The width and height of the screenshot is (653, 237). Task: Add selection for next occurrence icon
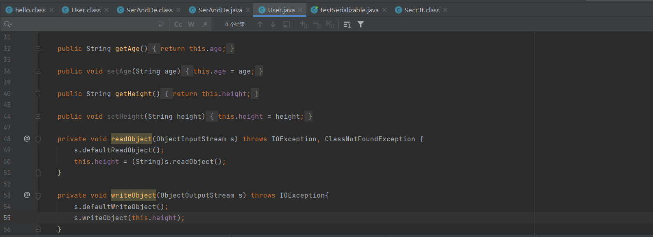click(x=303, y=25)
